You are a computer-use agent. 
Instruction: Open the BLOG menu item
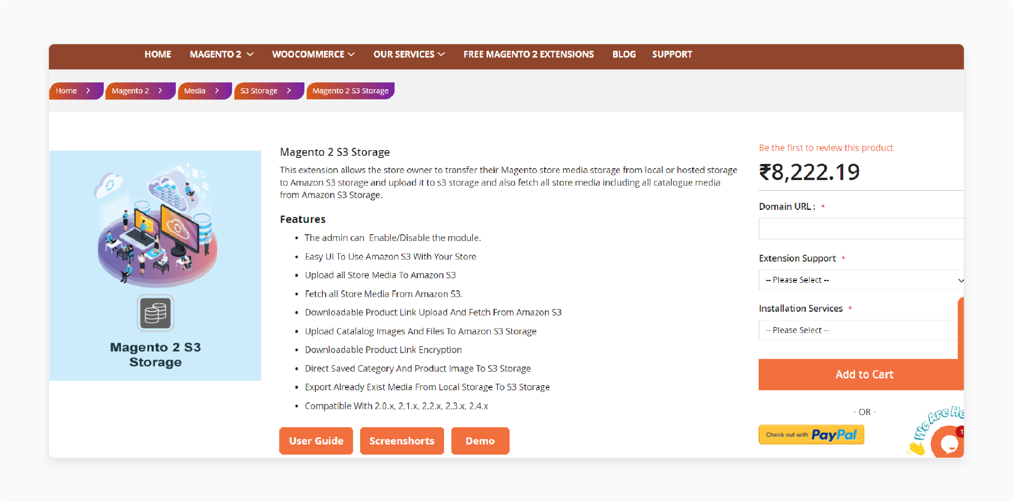[624, 54]
